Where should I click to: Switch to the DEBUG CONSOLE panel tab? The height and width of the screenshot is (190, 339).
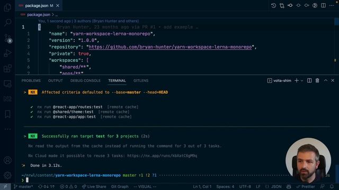pos(85,81)
